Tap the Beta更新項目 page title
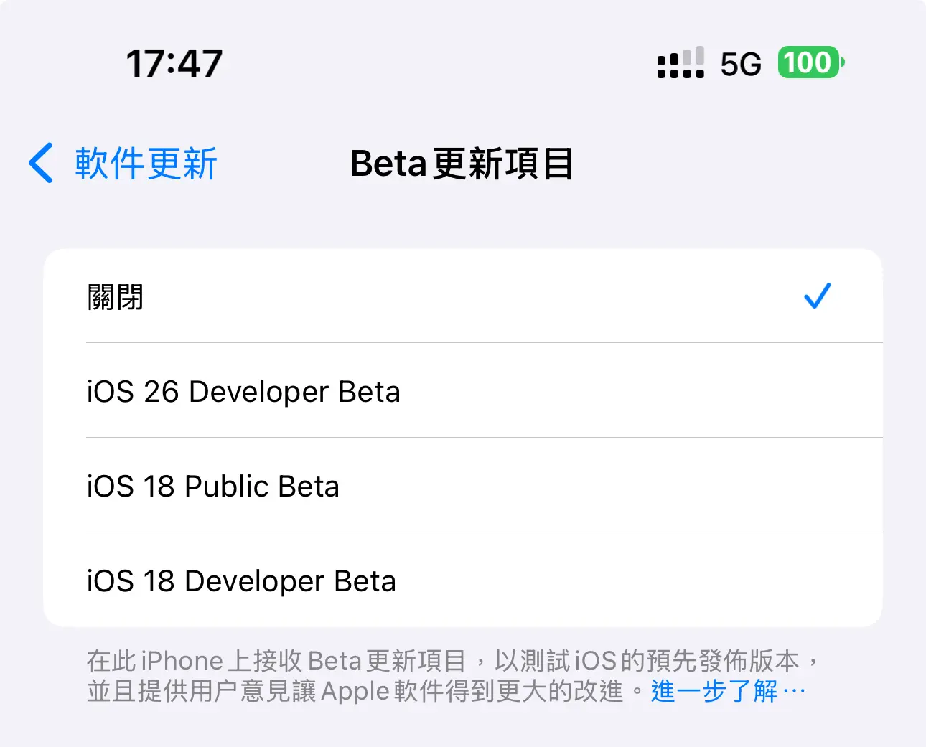Viewport: 926px width, 747px height. point(462,164)
